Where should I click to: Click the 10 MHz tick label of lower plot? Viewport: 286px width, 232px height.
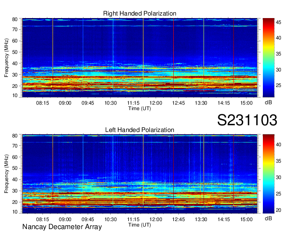coord(15,212)
